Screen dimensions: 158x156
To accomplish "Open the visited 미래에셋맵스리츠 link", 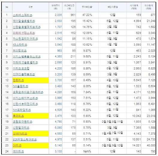I will click(x=24, y=33).
